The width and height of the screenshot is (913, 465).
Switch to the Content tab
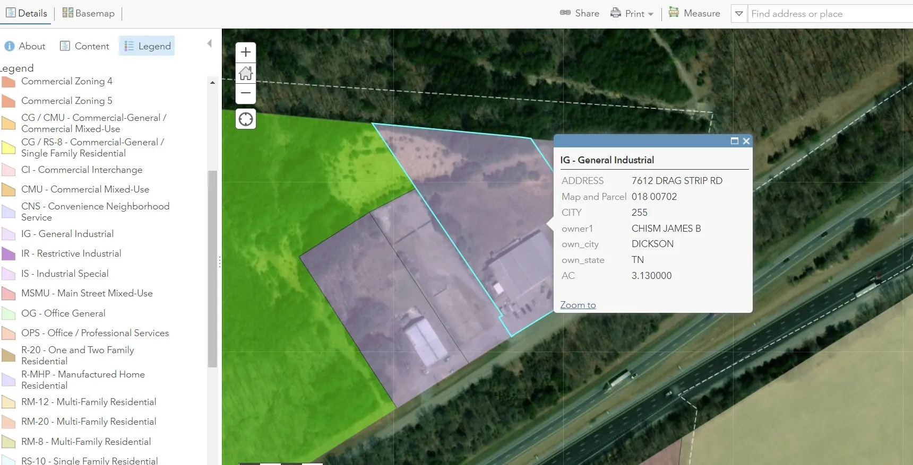click(84, 46)
